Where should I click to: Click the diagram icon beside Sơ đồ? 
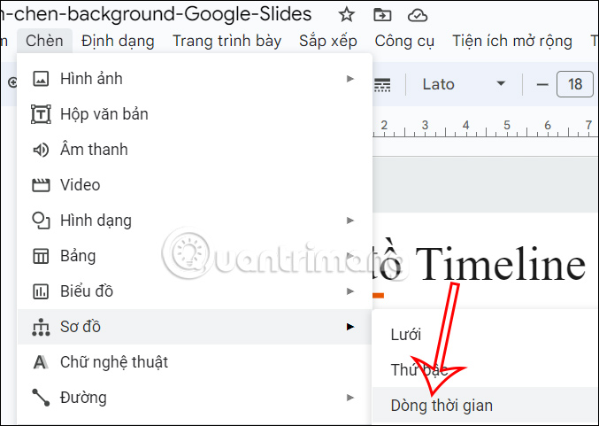pyautogui.click(x=41, y=327)
